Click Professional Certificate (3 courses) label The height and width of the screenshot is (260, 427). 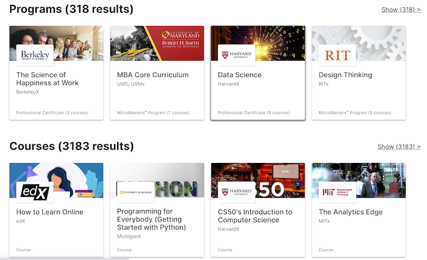point(52,112)
